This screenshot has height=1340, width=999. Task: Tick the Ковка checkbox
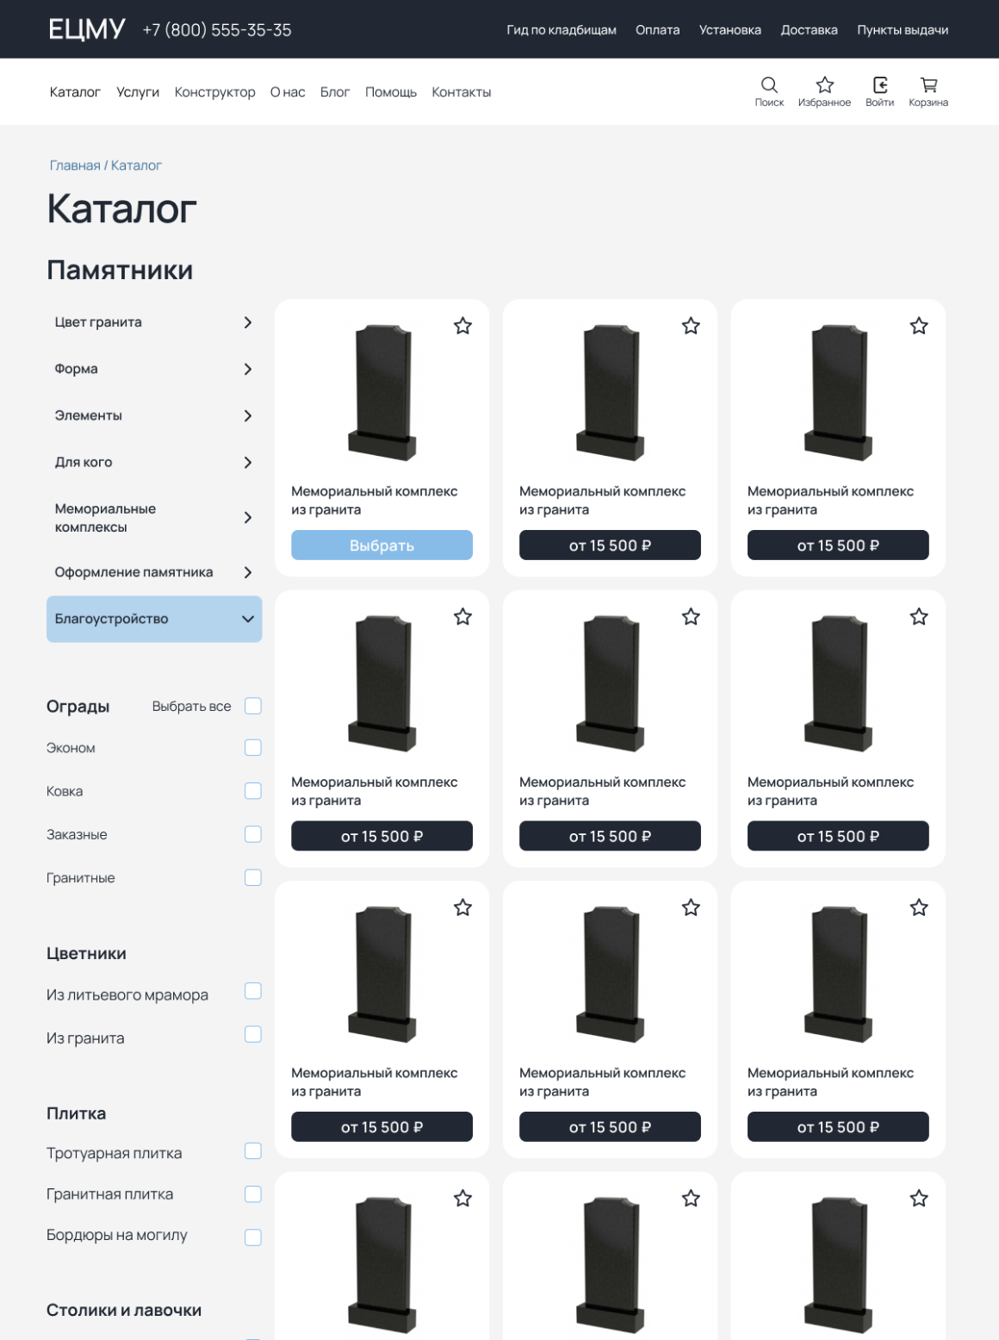253,790
